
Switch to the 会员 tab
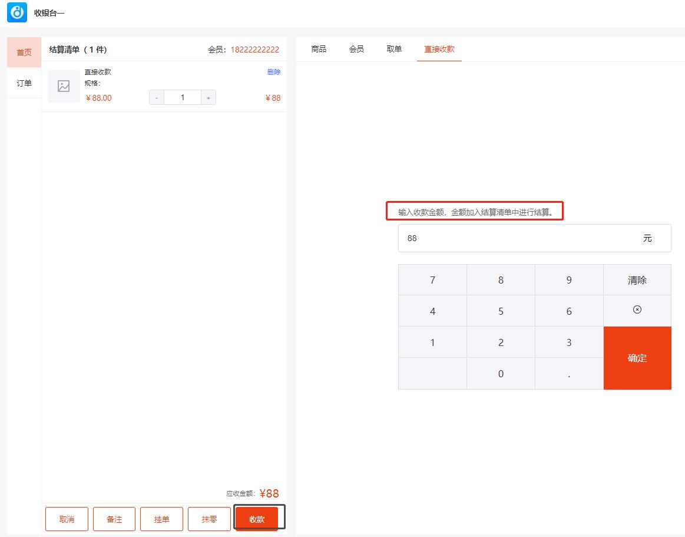356,49
